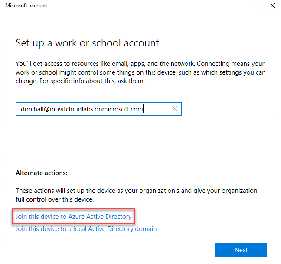
Task: Clear the email field with the X icon
Action: pyautogui.click(x=175, y=109)
